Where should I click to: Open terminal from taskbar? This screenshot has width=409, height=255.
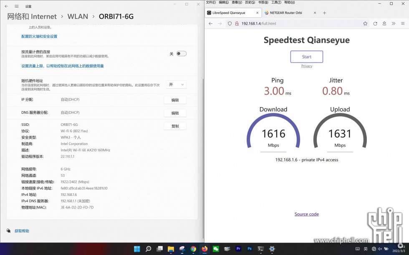(x=260, y=249)
